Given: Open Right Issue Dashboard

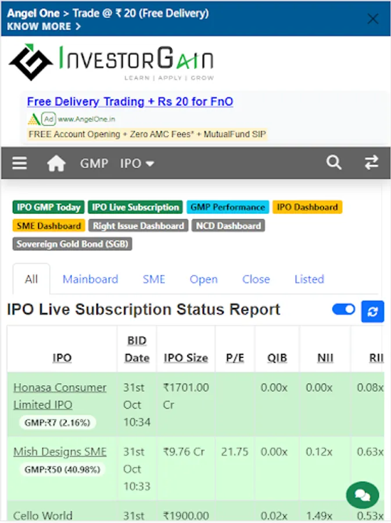Looking at the screenshot, I should pos(138,225).
